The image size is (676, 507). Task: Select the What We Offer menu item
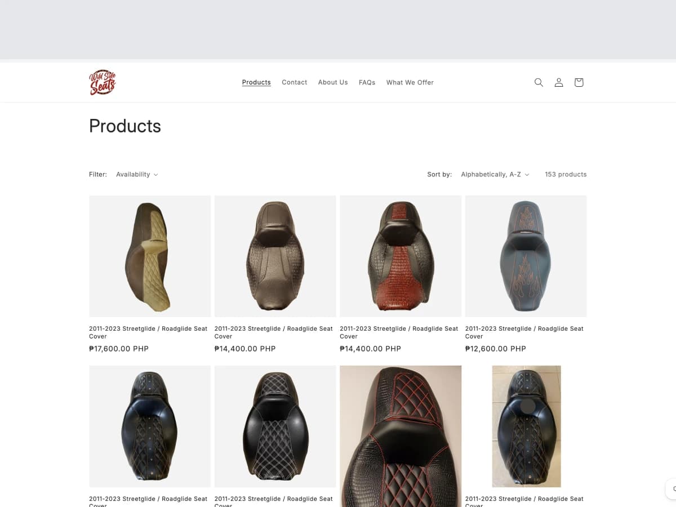(410, 82)
